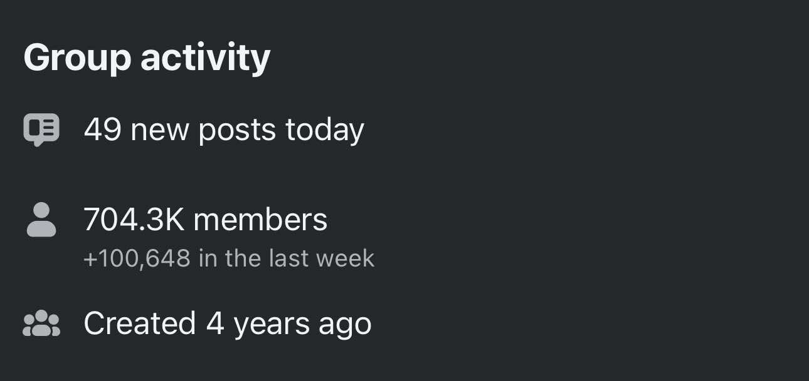The image size is (809, 381).
Task: Select the "Created 4 years ago" line
Action: (227, 323)
